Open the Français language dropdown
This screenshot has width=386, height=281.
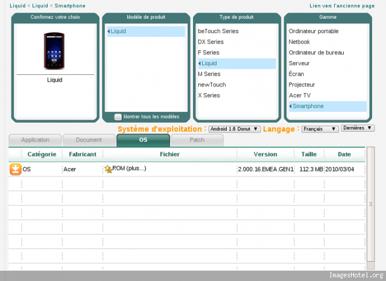(x=320, y=129)
